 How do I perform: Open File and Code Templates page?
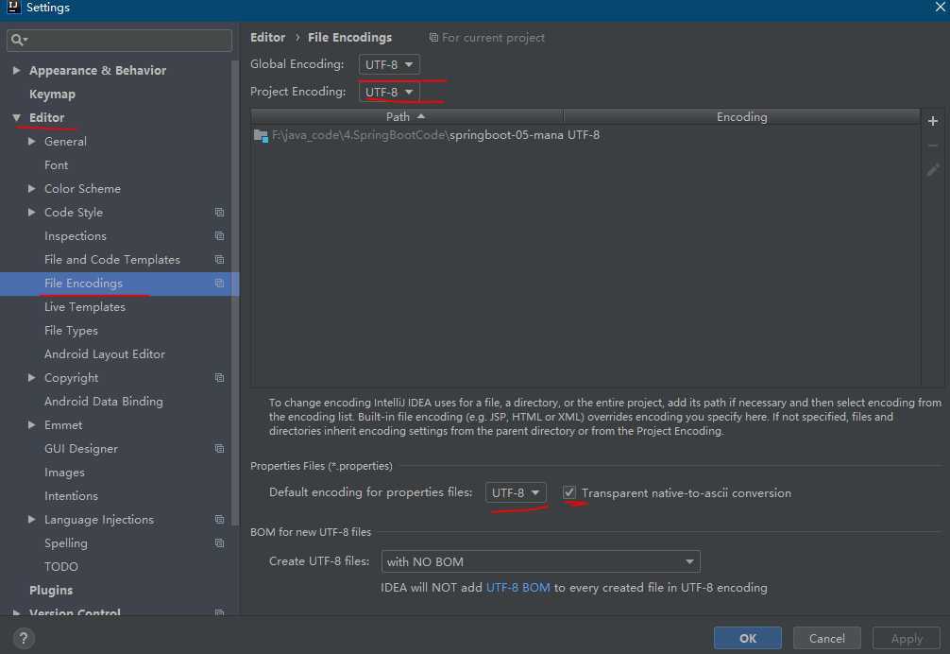click(x=112, y=259)
